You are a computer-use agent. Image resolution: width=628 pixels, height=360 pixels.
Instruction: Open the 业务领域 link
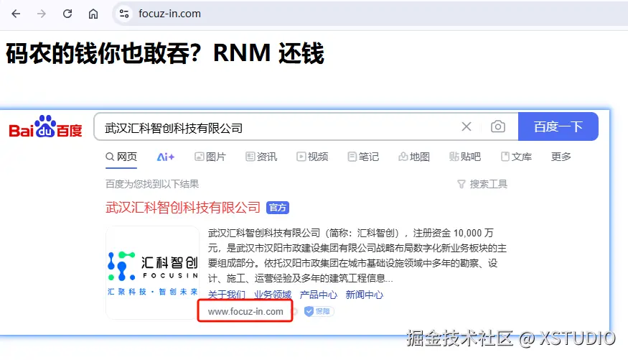tap(273, 295)
